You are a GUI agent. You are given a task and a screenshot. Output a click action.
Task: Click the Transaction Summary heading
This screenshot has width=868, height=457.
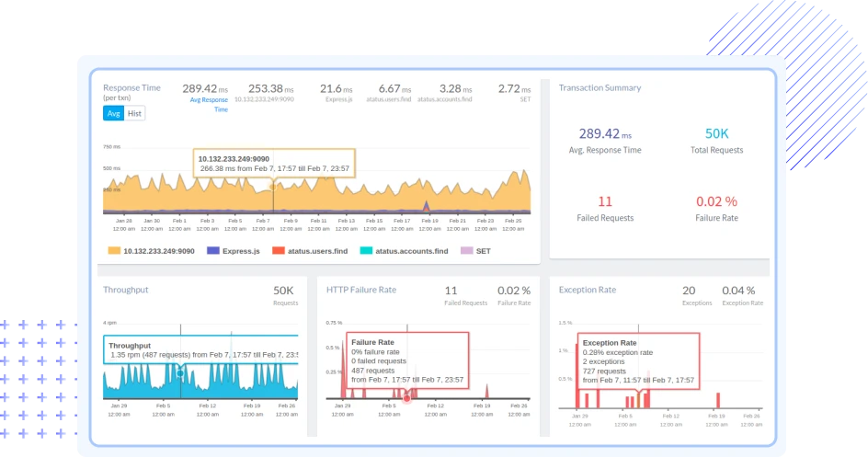[600, 87]
